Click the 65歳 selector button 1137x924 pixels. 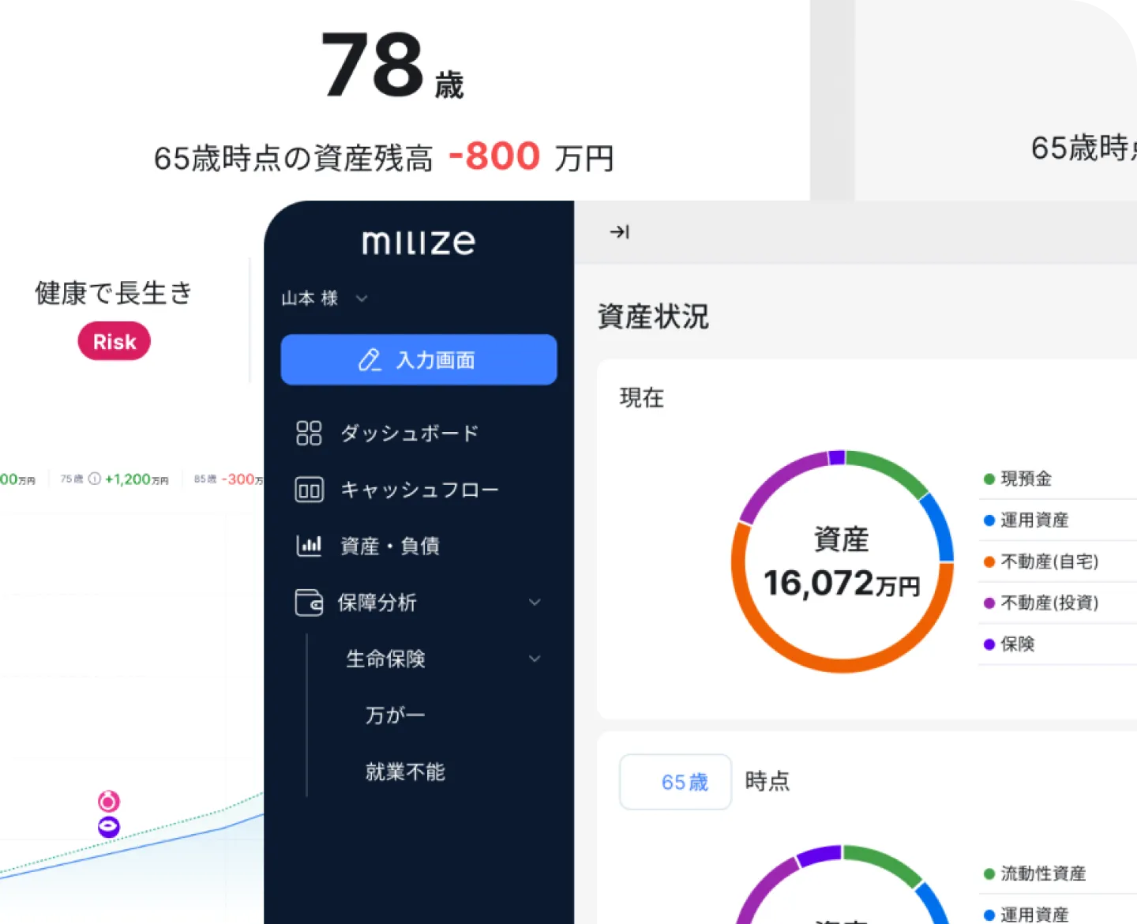pos(675,782)
